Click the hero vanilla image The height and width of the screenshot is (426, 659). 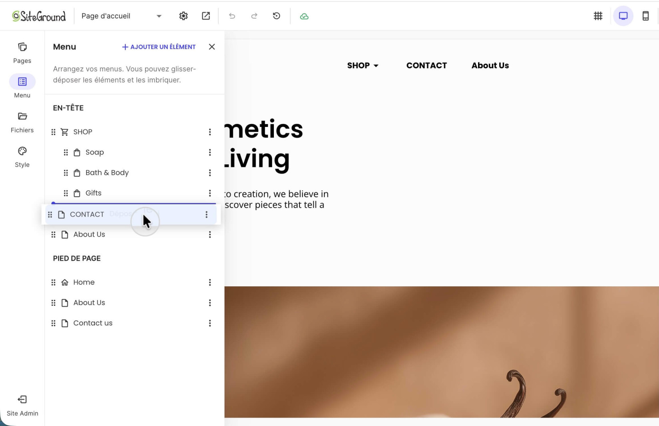tap(442, 352)
